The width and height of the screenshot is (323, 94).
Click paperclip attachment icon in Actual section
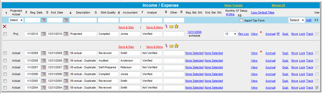pyautogui.click(x=167, y=46)
